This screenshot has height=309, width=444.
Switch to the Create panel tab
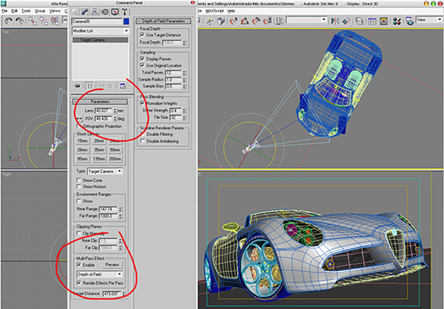click(75, 12)
